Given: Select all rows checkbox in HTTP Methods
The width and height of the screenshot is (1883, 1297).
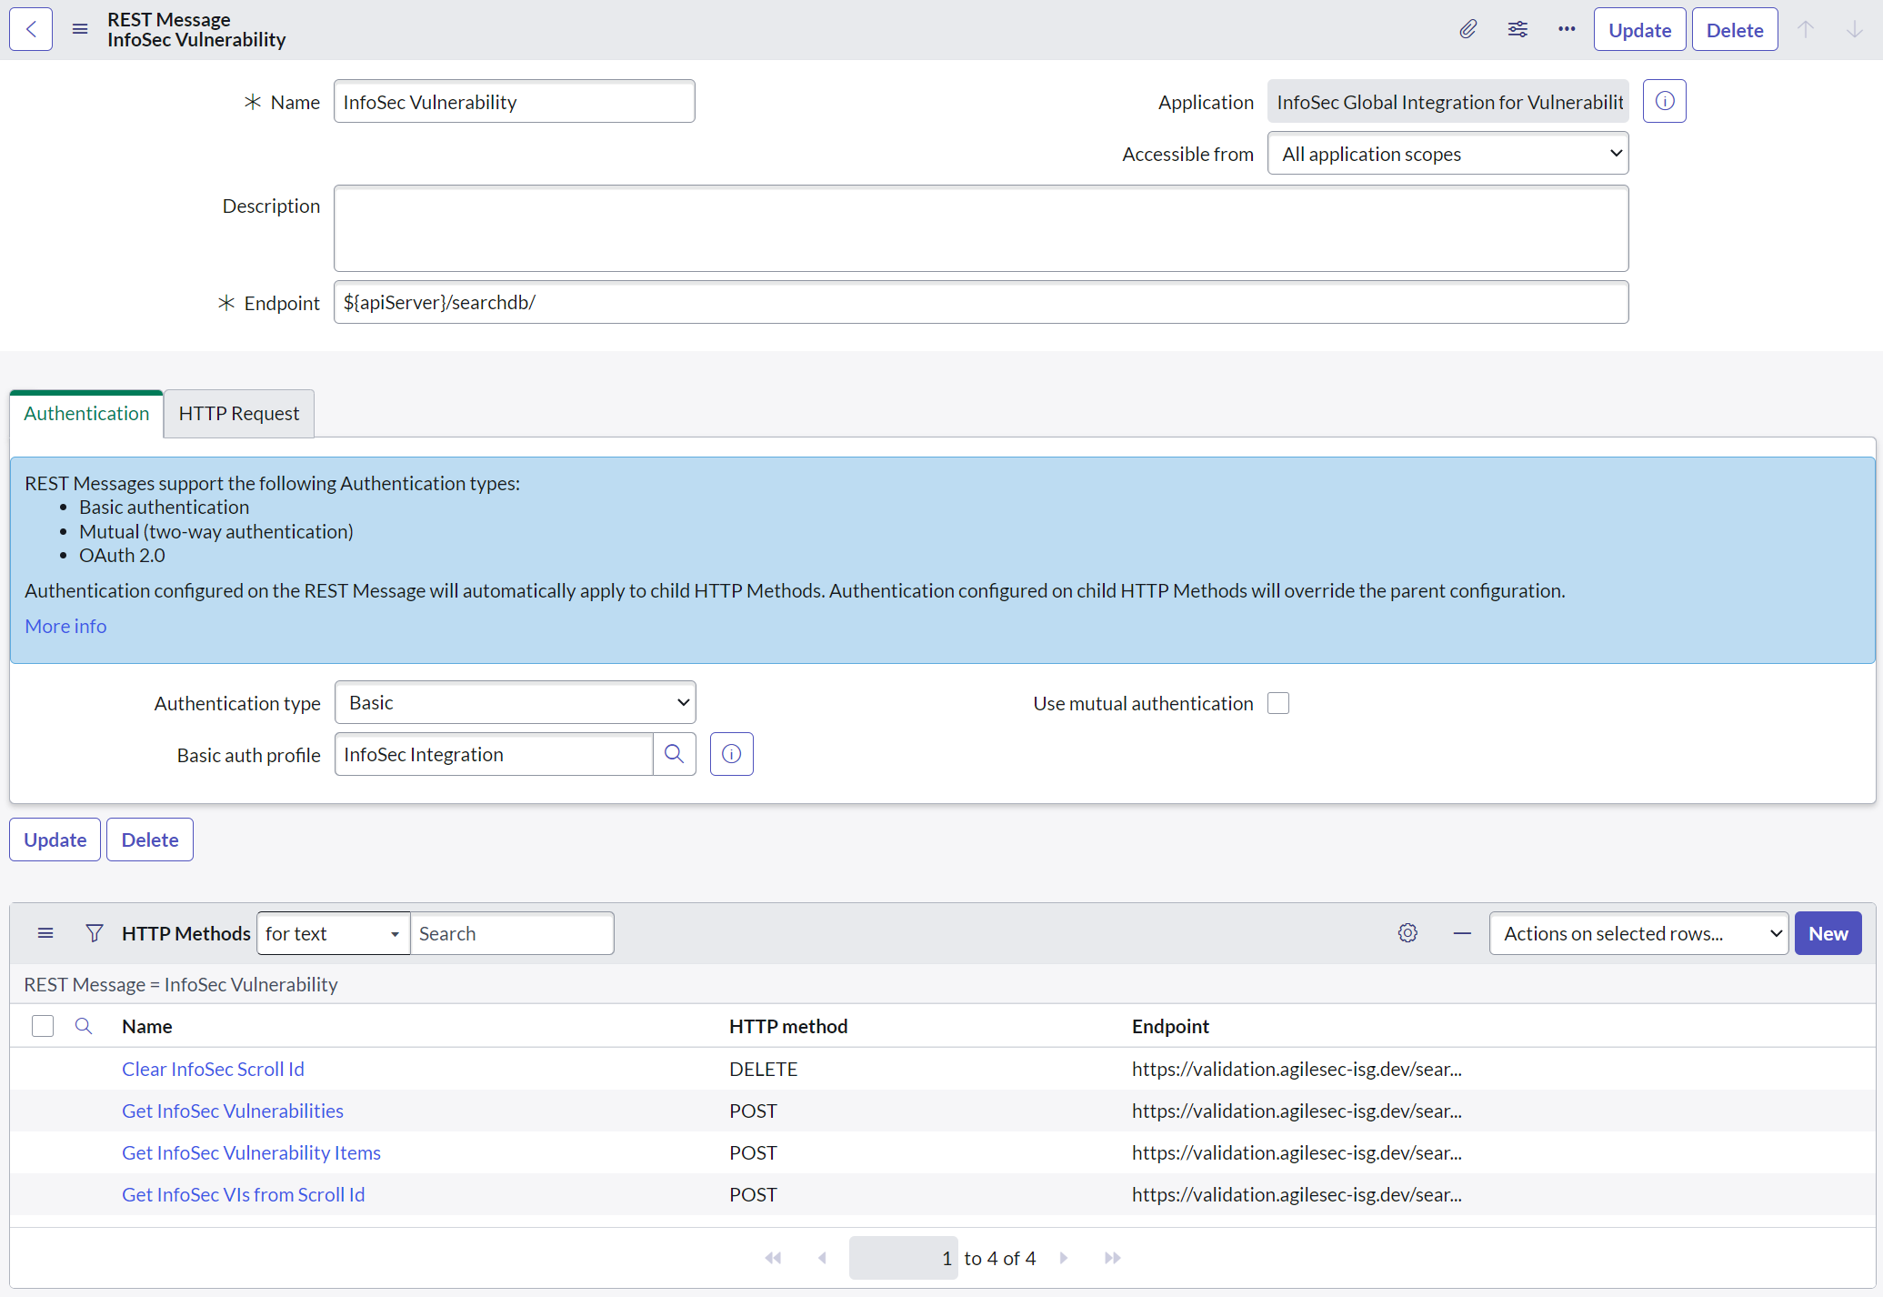Looking at the screenshot, I should [x=43, y=1026].
